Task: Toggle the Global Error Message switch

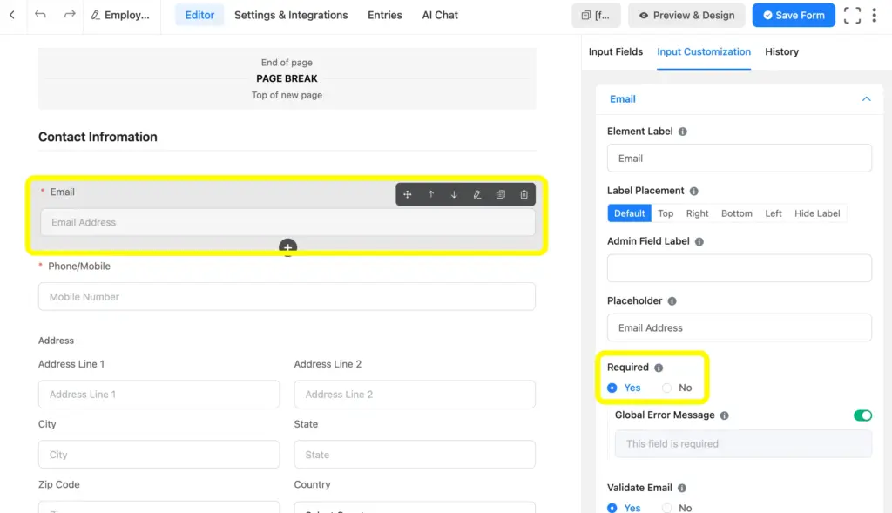Action: 862,415
